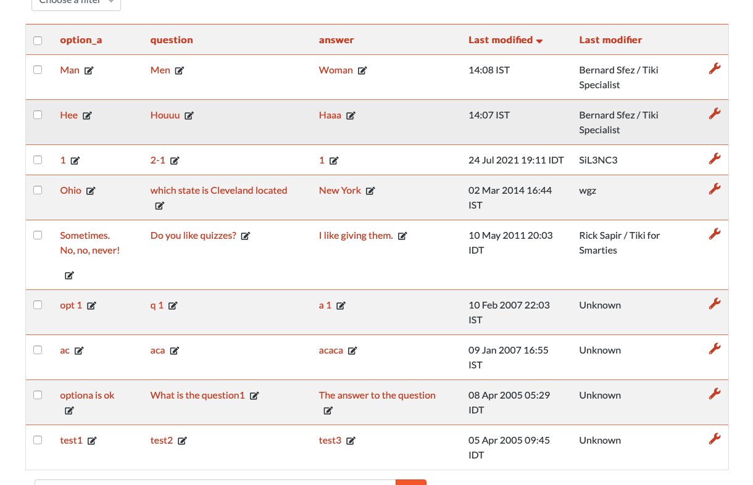Edit the Houuu question inline

189,115
